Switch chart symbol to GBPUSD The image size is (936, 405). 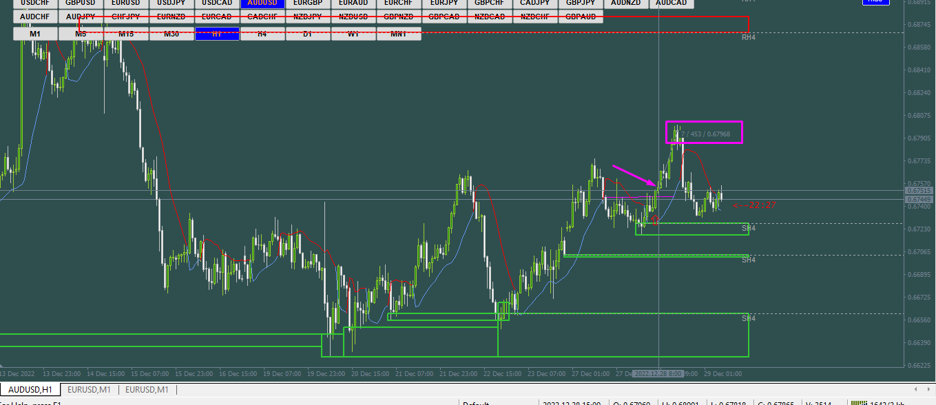tap(81, 3)
